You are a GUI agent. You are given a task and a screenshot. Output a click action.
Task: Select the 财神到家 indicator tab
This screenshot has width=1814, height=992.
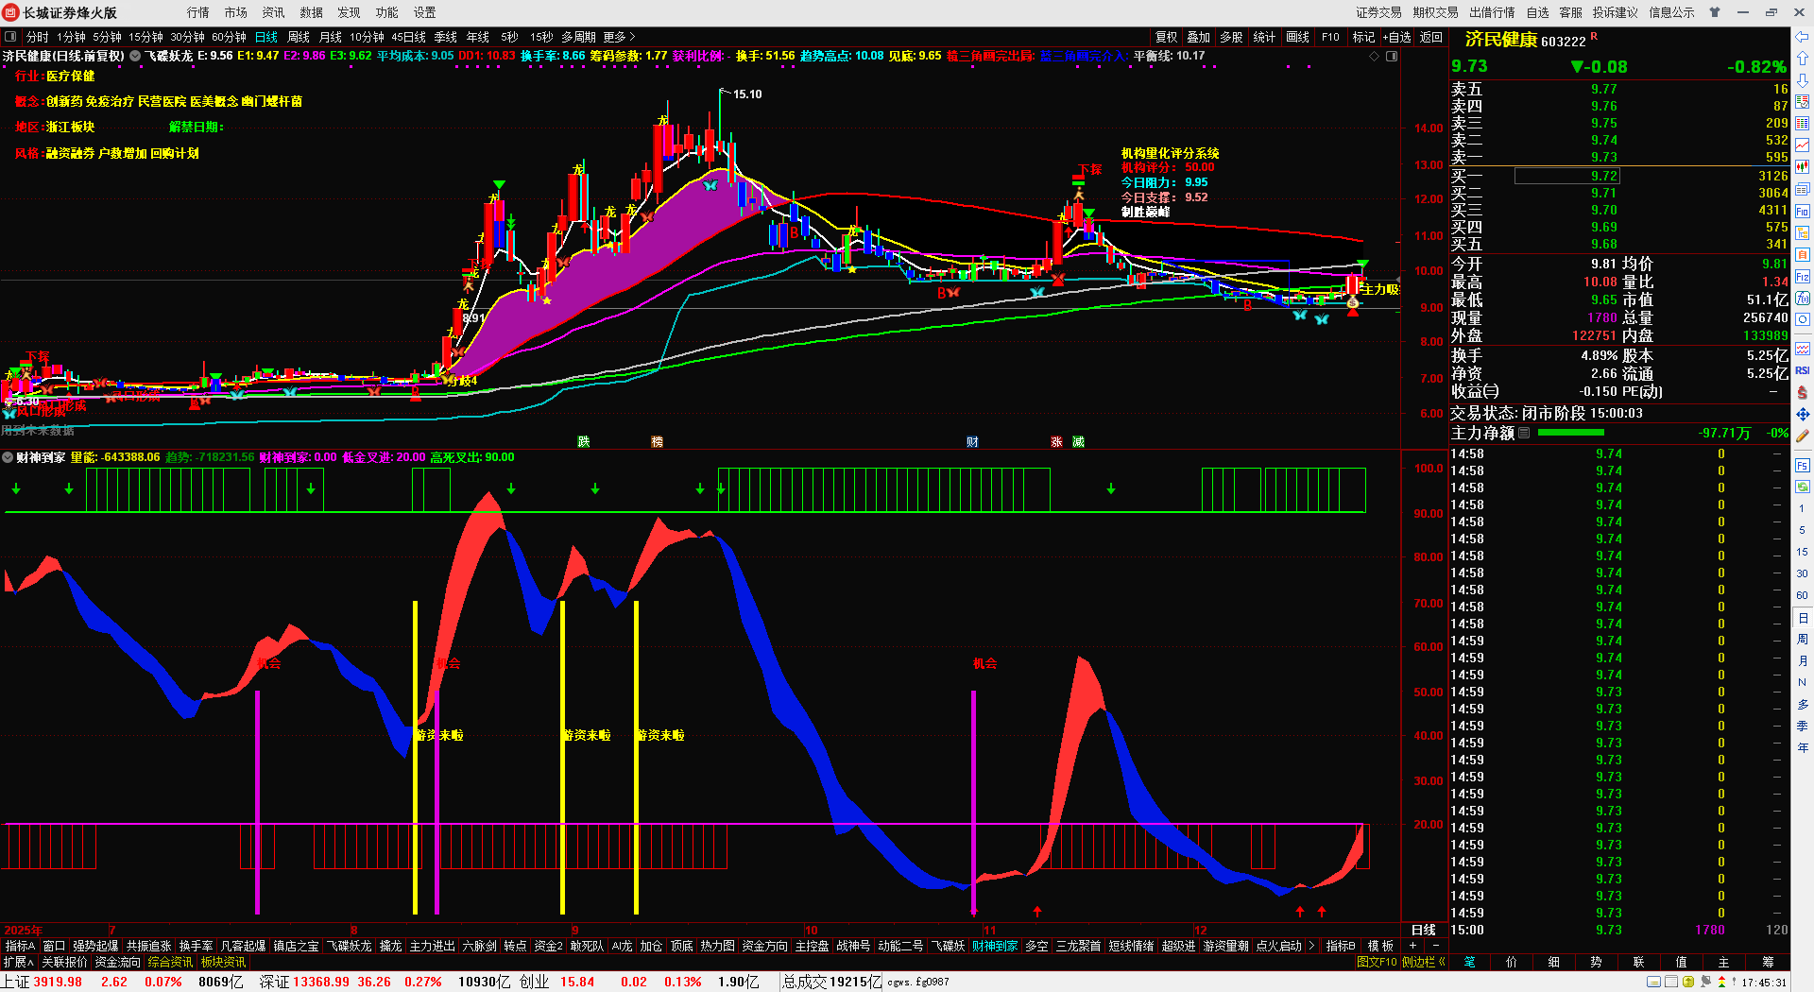[x=995, y=946]
